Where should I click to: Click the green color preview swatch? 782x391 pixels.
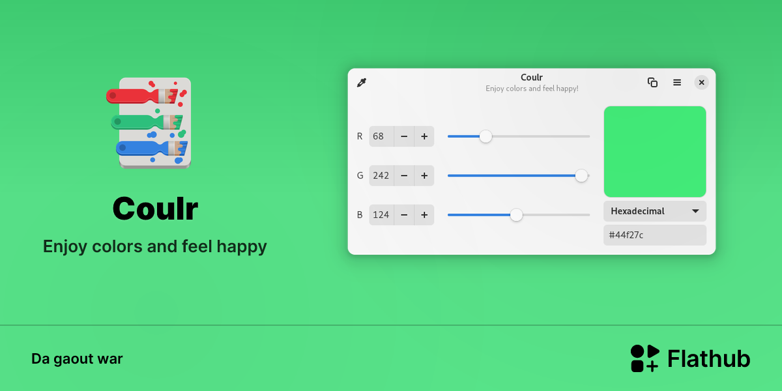(655, 151)
